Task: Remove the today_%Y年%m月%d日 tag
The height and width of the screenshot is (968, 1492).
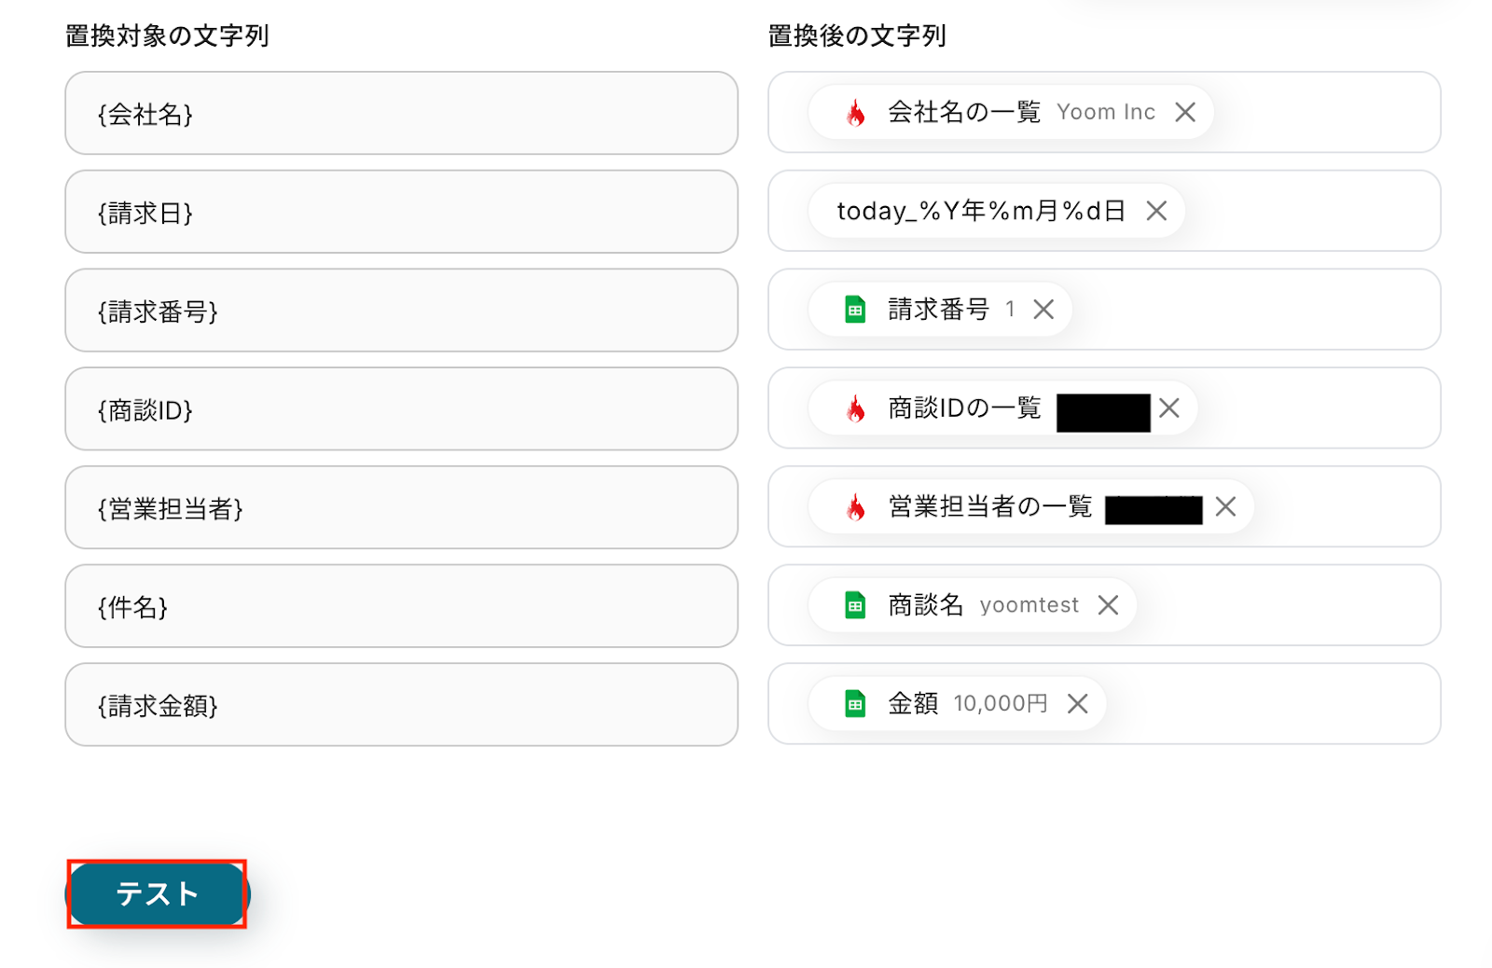Action: [x=1156, y=211]
